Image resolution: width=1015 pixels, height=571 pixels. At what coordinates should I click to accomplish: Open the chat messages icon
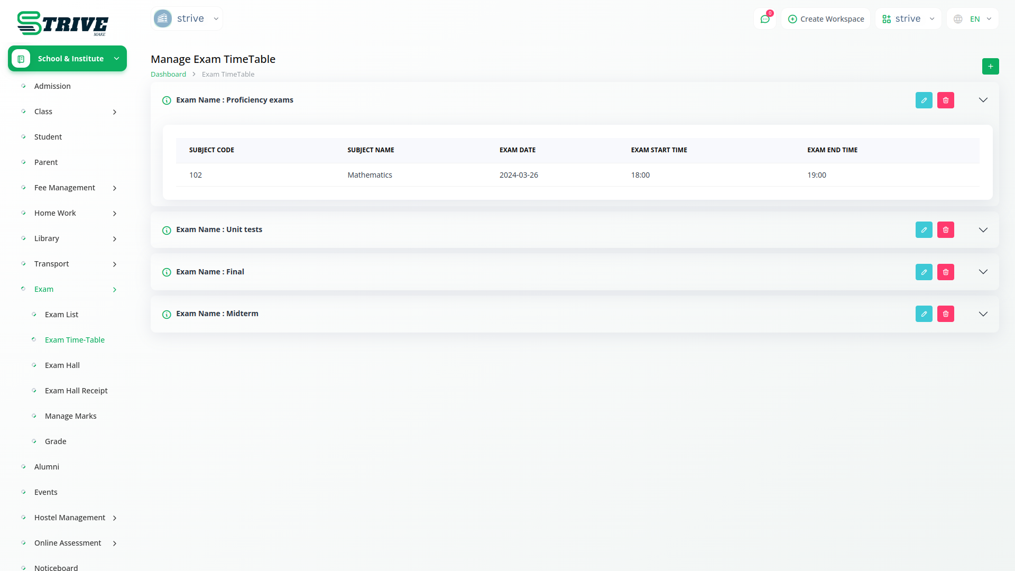click(764, 19)
